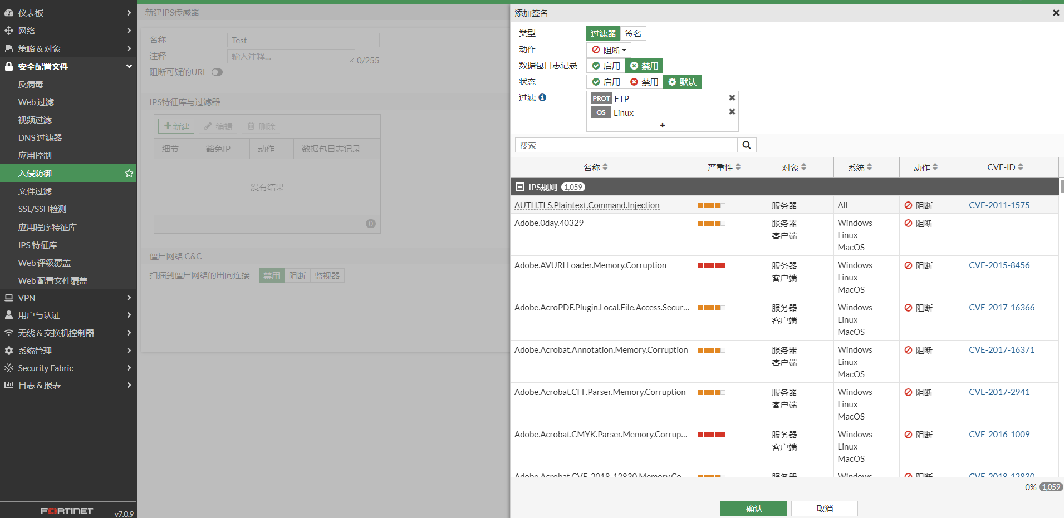Remove the FTP protocol filter

coord(732,98)
